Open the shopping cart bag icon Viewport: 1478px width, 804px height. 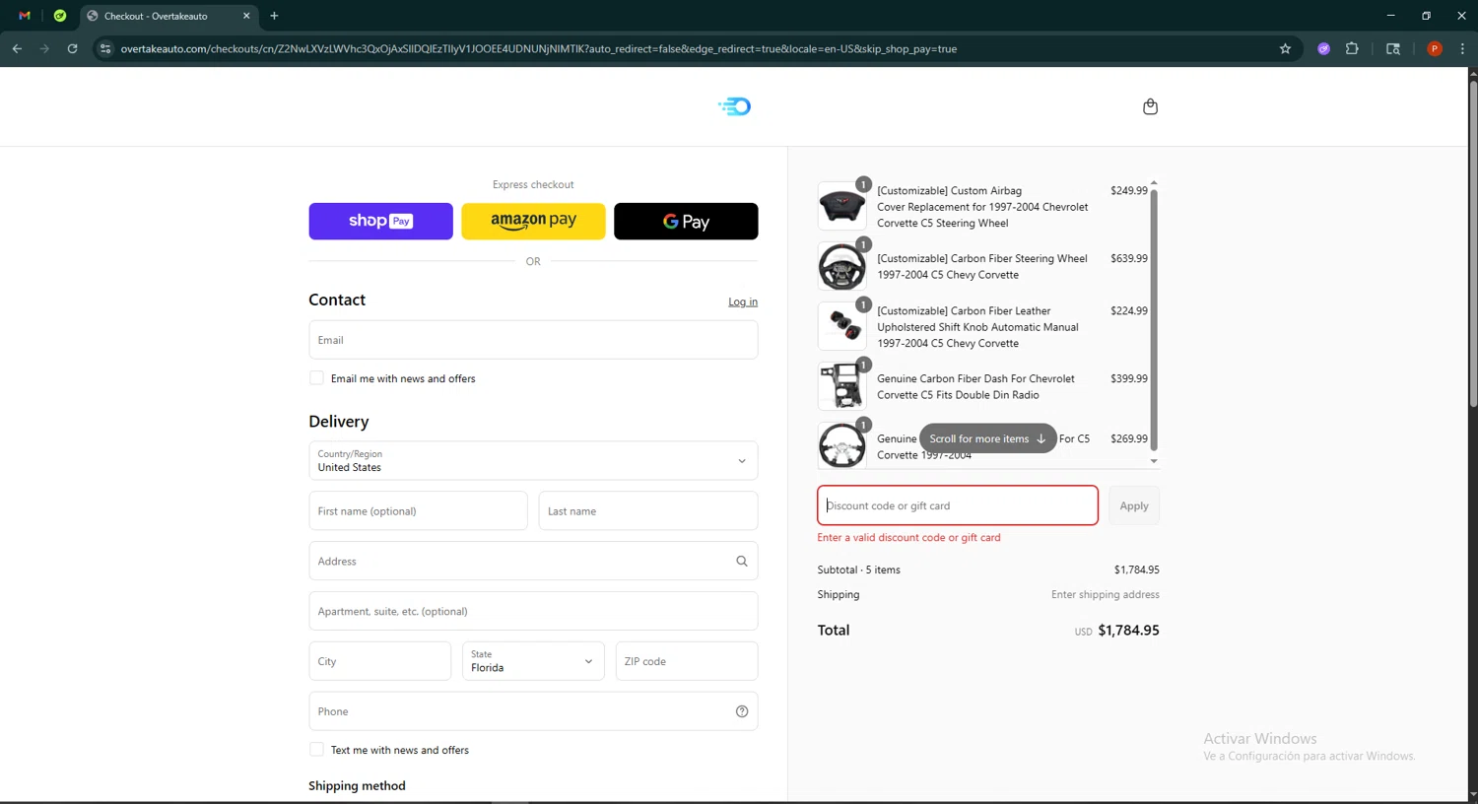(x=1150, y=106)
